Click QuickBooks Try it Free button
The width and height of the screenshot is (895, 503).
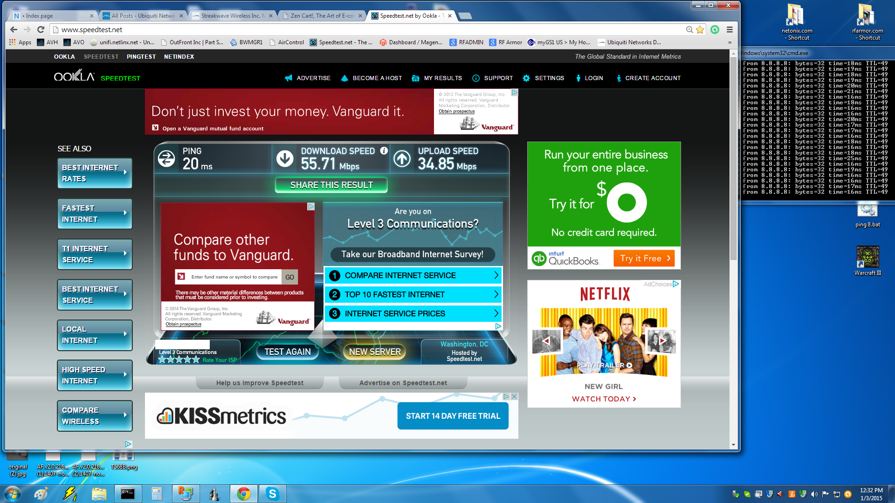click(x=644, y=258)
